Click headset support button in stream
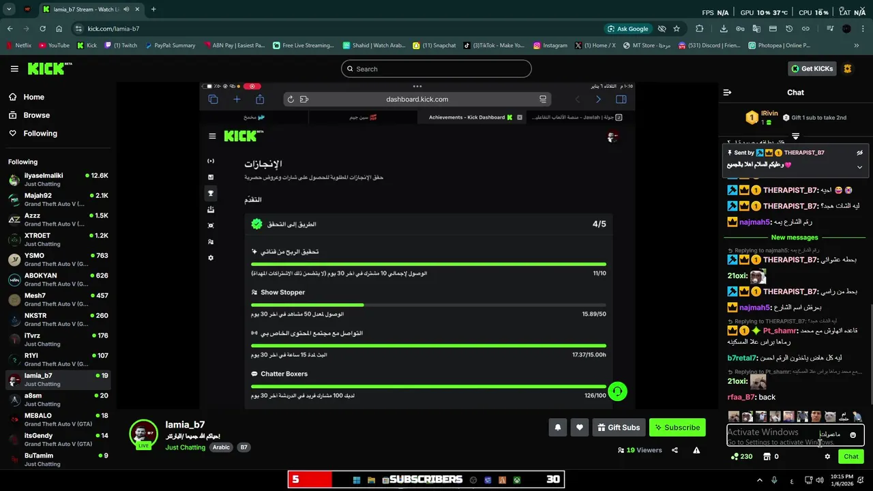Viewport: 873px width, 491px height. [x=617, y=391]
